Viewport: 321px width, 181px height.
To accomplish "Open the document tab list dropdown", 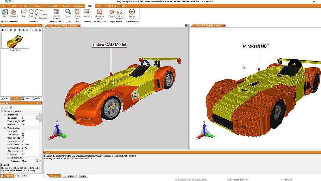I will 186,26.
